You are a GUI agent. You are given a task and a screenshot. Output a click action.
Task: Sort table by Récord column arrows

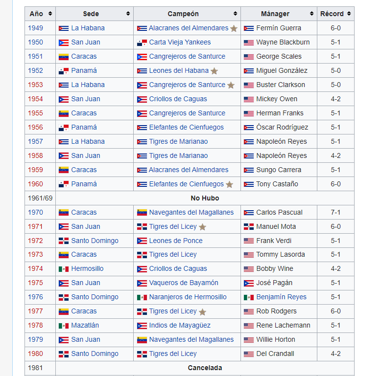coord(349,14)
